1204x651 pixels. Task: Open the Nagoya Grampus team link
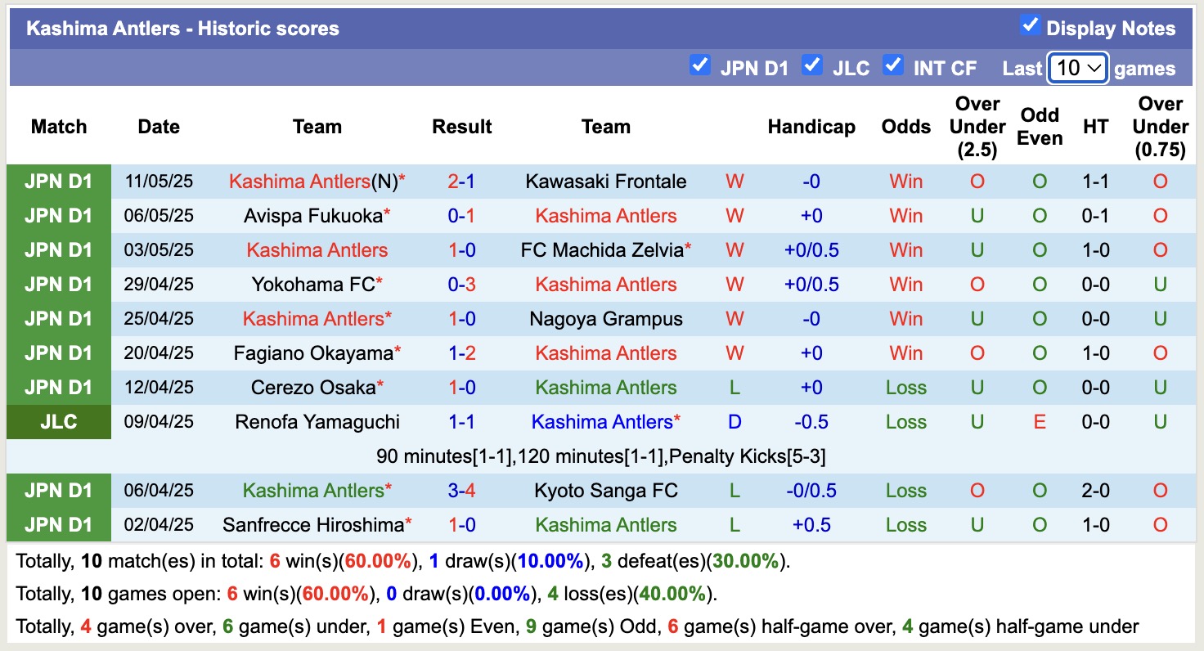[605, 319]
